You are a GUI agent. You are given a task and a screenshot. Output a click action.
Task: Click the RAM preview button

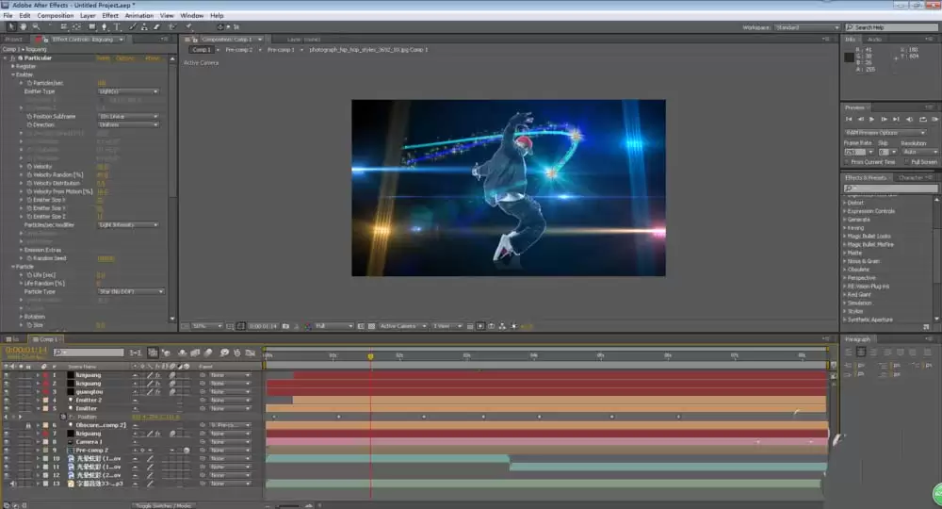[x=935, y=120]
